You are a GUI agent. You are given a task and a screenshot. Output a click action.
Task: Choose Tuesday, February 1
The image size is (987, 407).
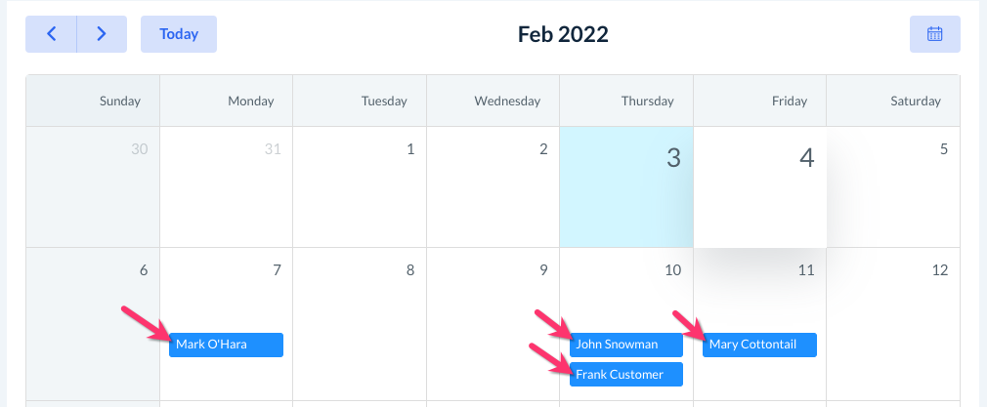(x=360, y=187)
